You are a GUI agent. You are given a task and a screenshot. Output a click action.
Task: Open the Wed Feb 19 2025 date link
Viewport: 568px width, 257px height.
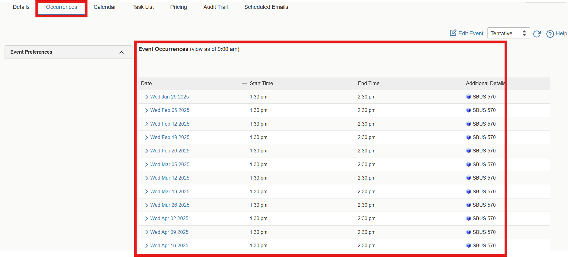tap(170, 137)
